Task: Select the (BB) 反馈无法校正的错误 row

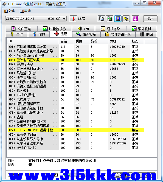Action: (76, 86)
